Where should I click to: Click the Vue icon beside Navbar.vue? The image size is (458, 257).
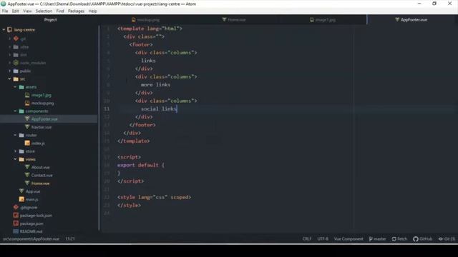click(27, 127)
